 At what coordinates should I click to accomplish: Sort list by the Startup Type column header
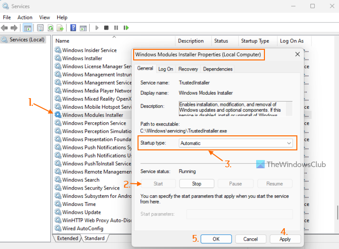[258, 41]
